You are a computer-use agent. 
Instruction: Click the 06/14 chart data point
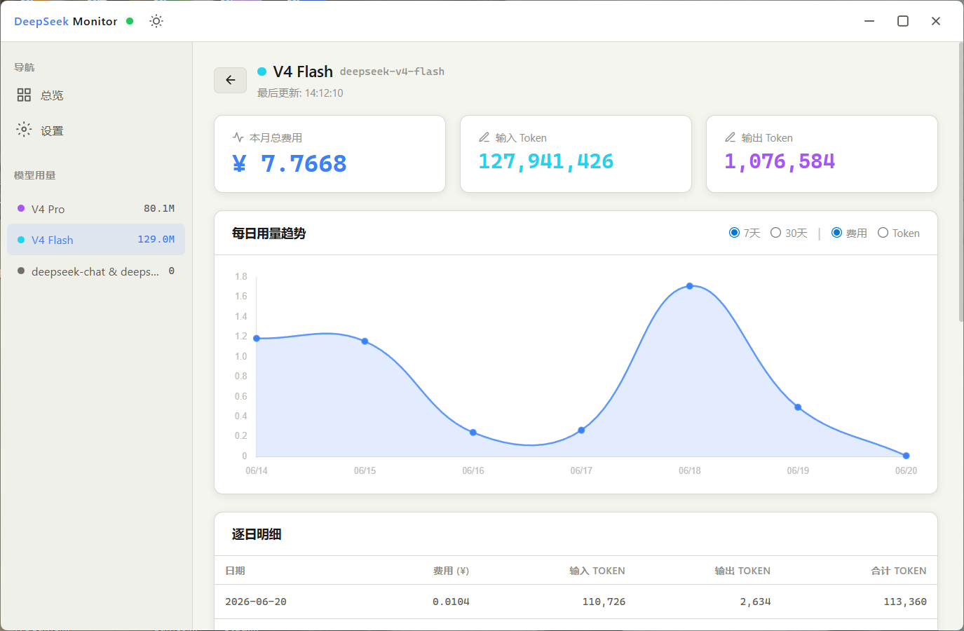point(257,339)
